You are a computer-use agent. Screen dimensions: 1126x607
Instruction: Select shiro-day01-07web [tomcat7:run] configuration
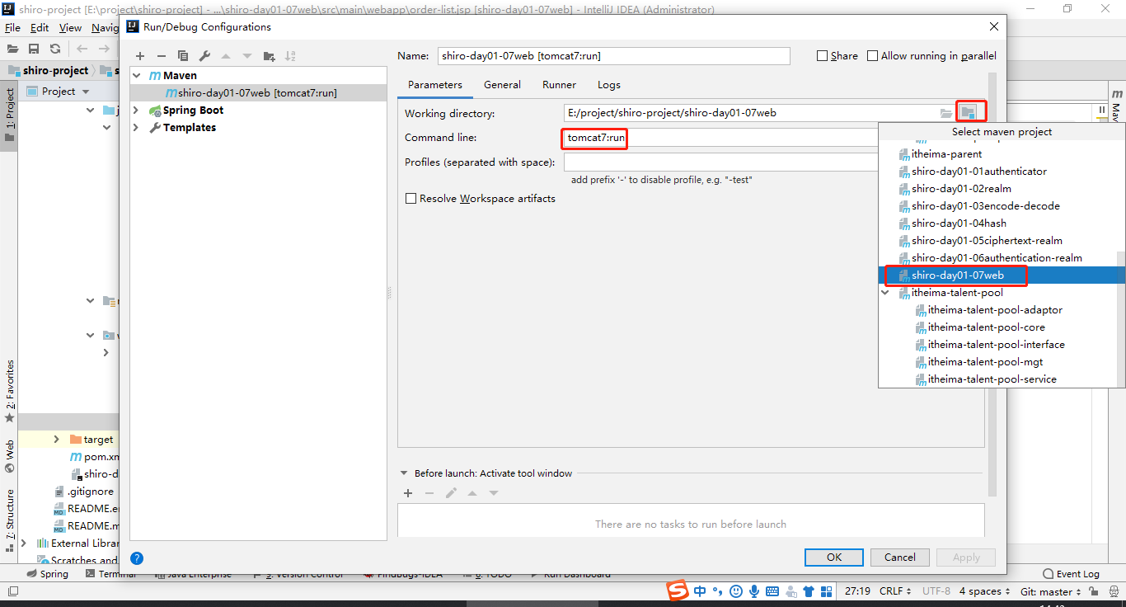point(259,93)
